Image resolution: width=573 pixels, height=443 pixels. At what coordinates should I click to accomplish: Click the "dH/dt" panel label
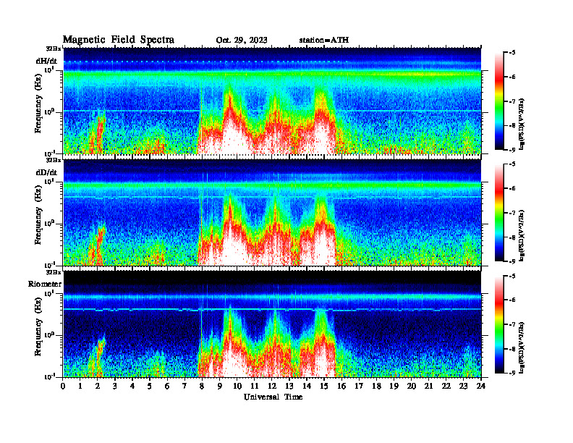46,61
